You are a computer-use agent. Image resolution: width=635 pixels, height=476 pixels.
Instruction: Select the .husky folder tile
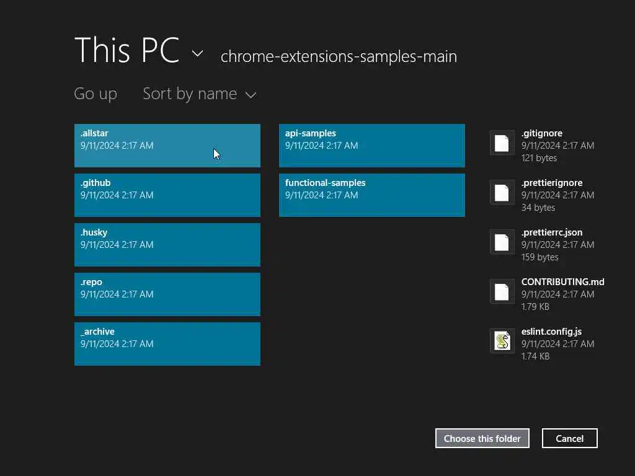167,244
